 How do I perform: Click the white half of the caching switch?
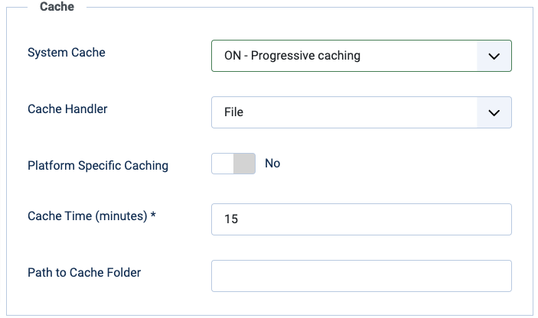click(x=223, y=164)
